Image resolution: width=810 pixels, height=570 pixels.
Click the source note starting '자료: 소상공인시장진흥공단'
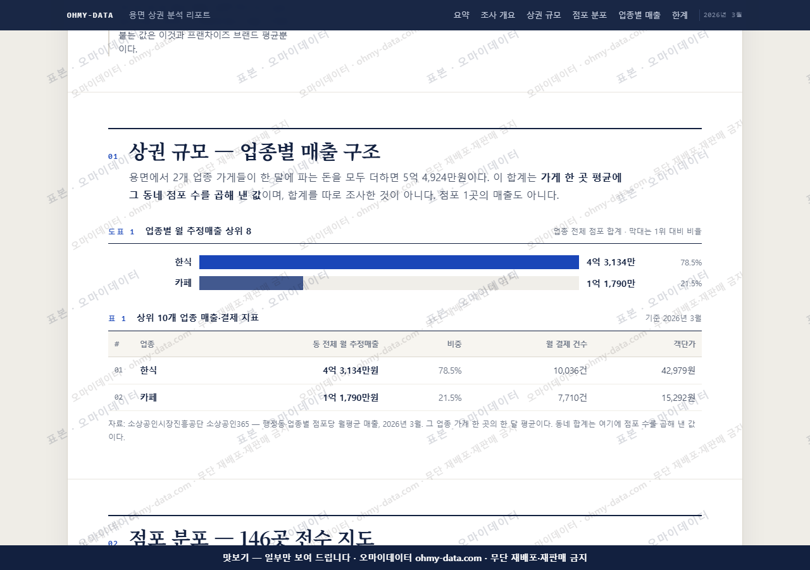pos(403,430)
